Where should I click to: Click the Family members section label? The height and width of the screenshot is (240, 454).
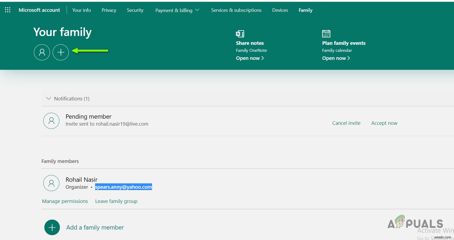point(60,161)
